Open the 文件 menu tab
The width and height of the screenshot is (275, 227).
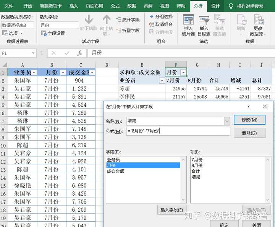pyautogui.click(x=9, y=6)
